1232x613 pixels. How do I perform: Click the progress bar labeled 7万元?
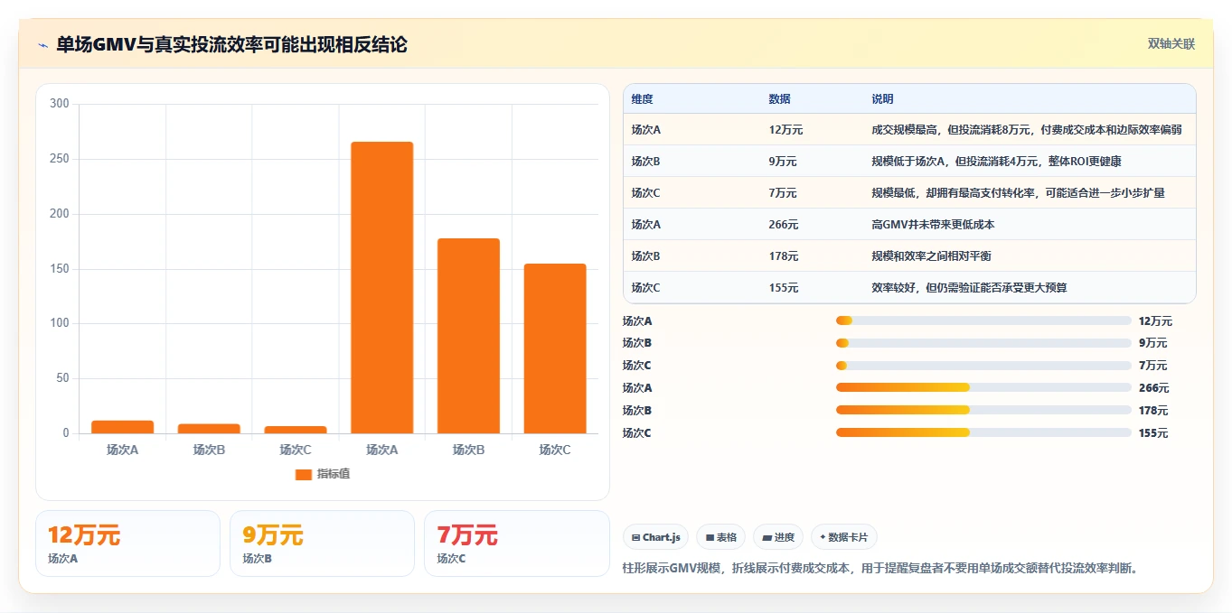point(983,366)
